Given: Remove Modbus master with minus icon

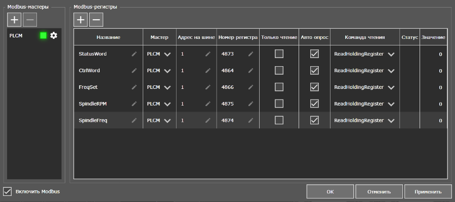Looking at the screenshot, I should pyautogui.click(x=29, y=20).
